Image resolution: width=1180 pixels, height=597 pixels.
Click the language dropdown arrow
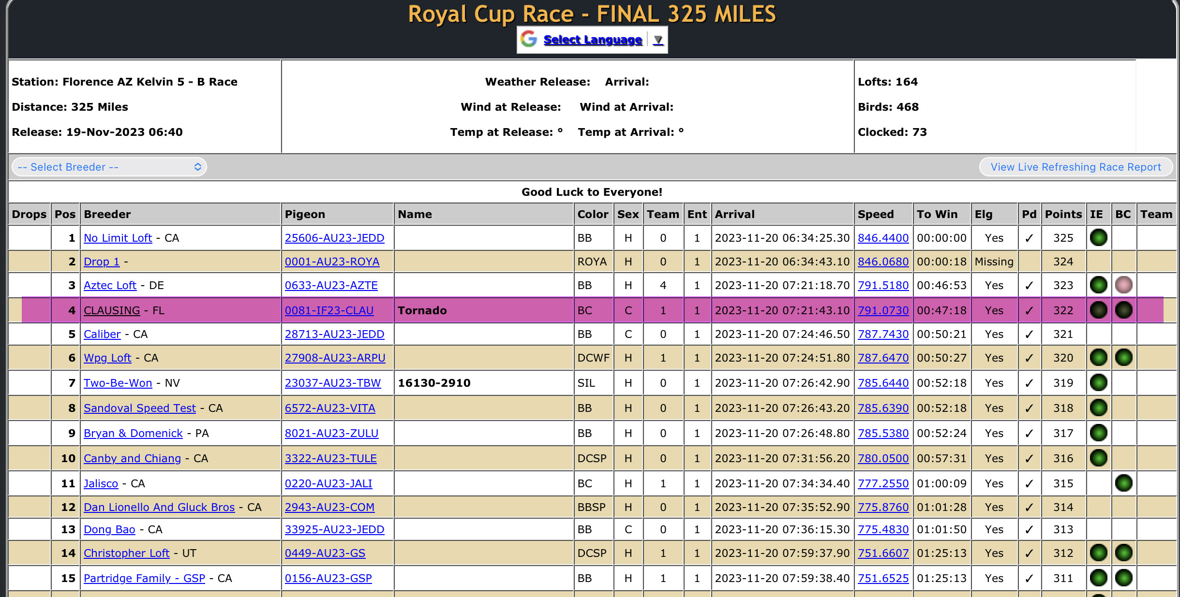(x=658, y=40)
